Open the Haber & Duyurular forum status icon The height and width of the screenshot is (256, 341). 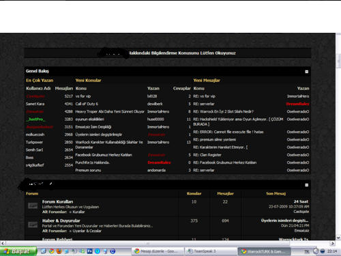point(33,225)
